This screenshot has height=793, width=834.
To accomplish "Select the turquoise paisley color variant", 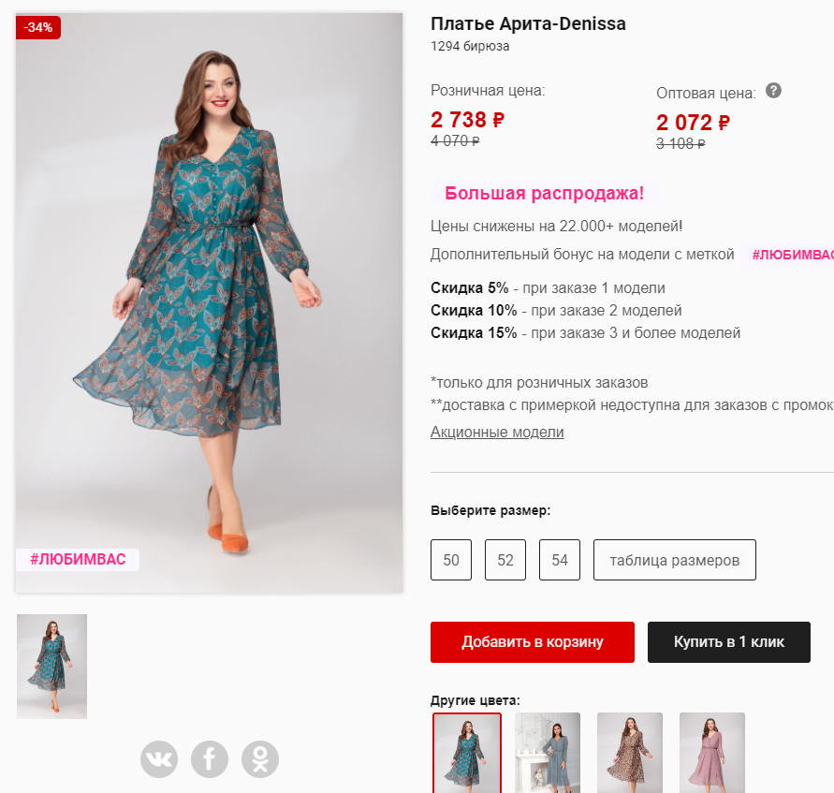I will click(467, 753).
